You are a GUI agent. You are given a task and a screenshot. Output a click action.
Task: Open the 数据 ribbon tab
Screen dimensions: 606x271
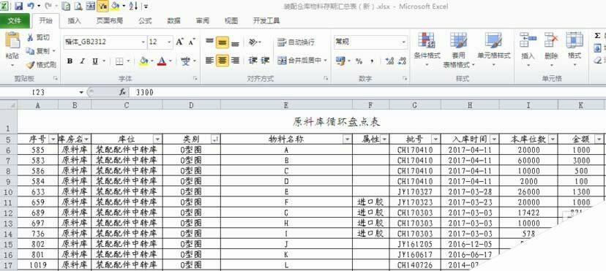(x=174, y=20)
